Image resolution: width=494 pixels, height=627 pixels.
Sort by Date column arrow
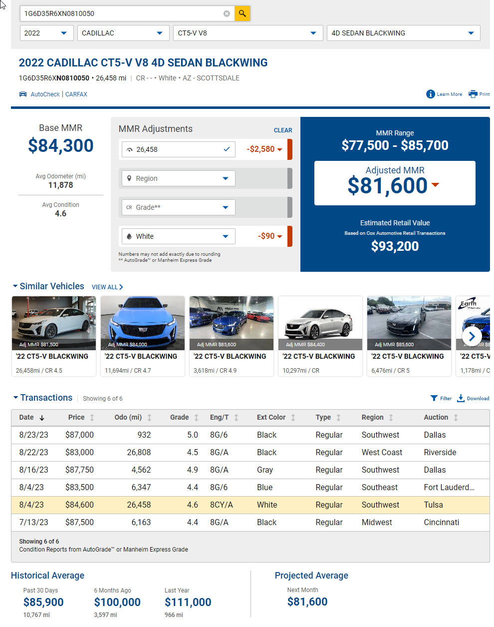click(42, 418)
